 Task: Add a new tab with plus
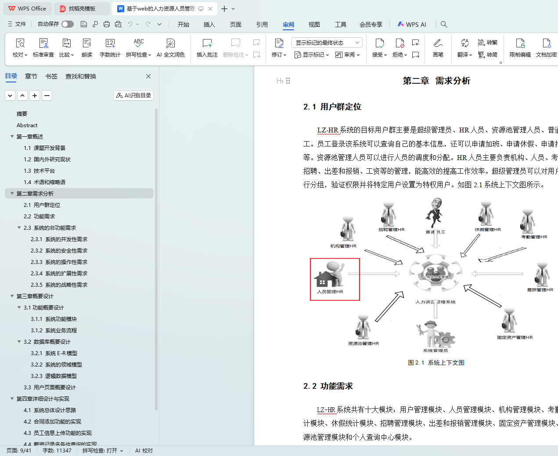point(224,8)
